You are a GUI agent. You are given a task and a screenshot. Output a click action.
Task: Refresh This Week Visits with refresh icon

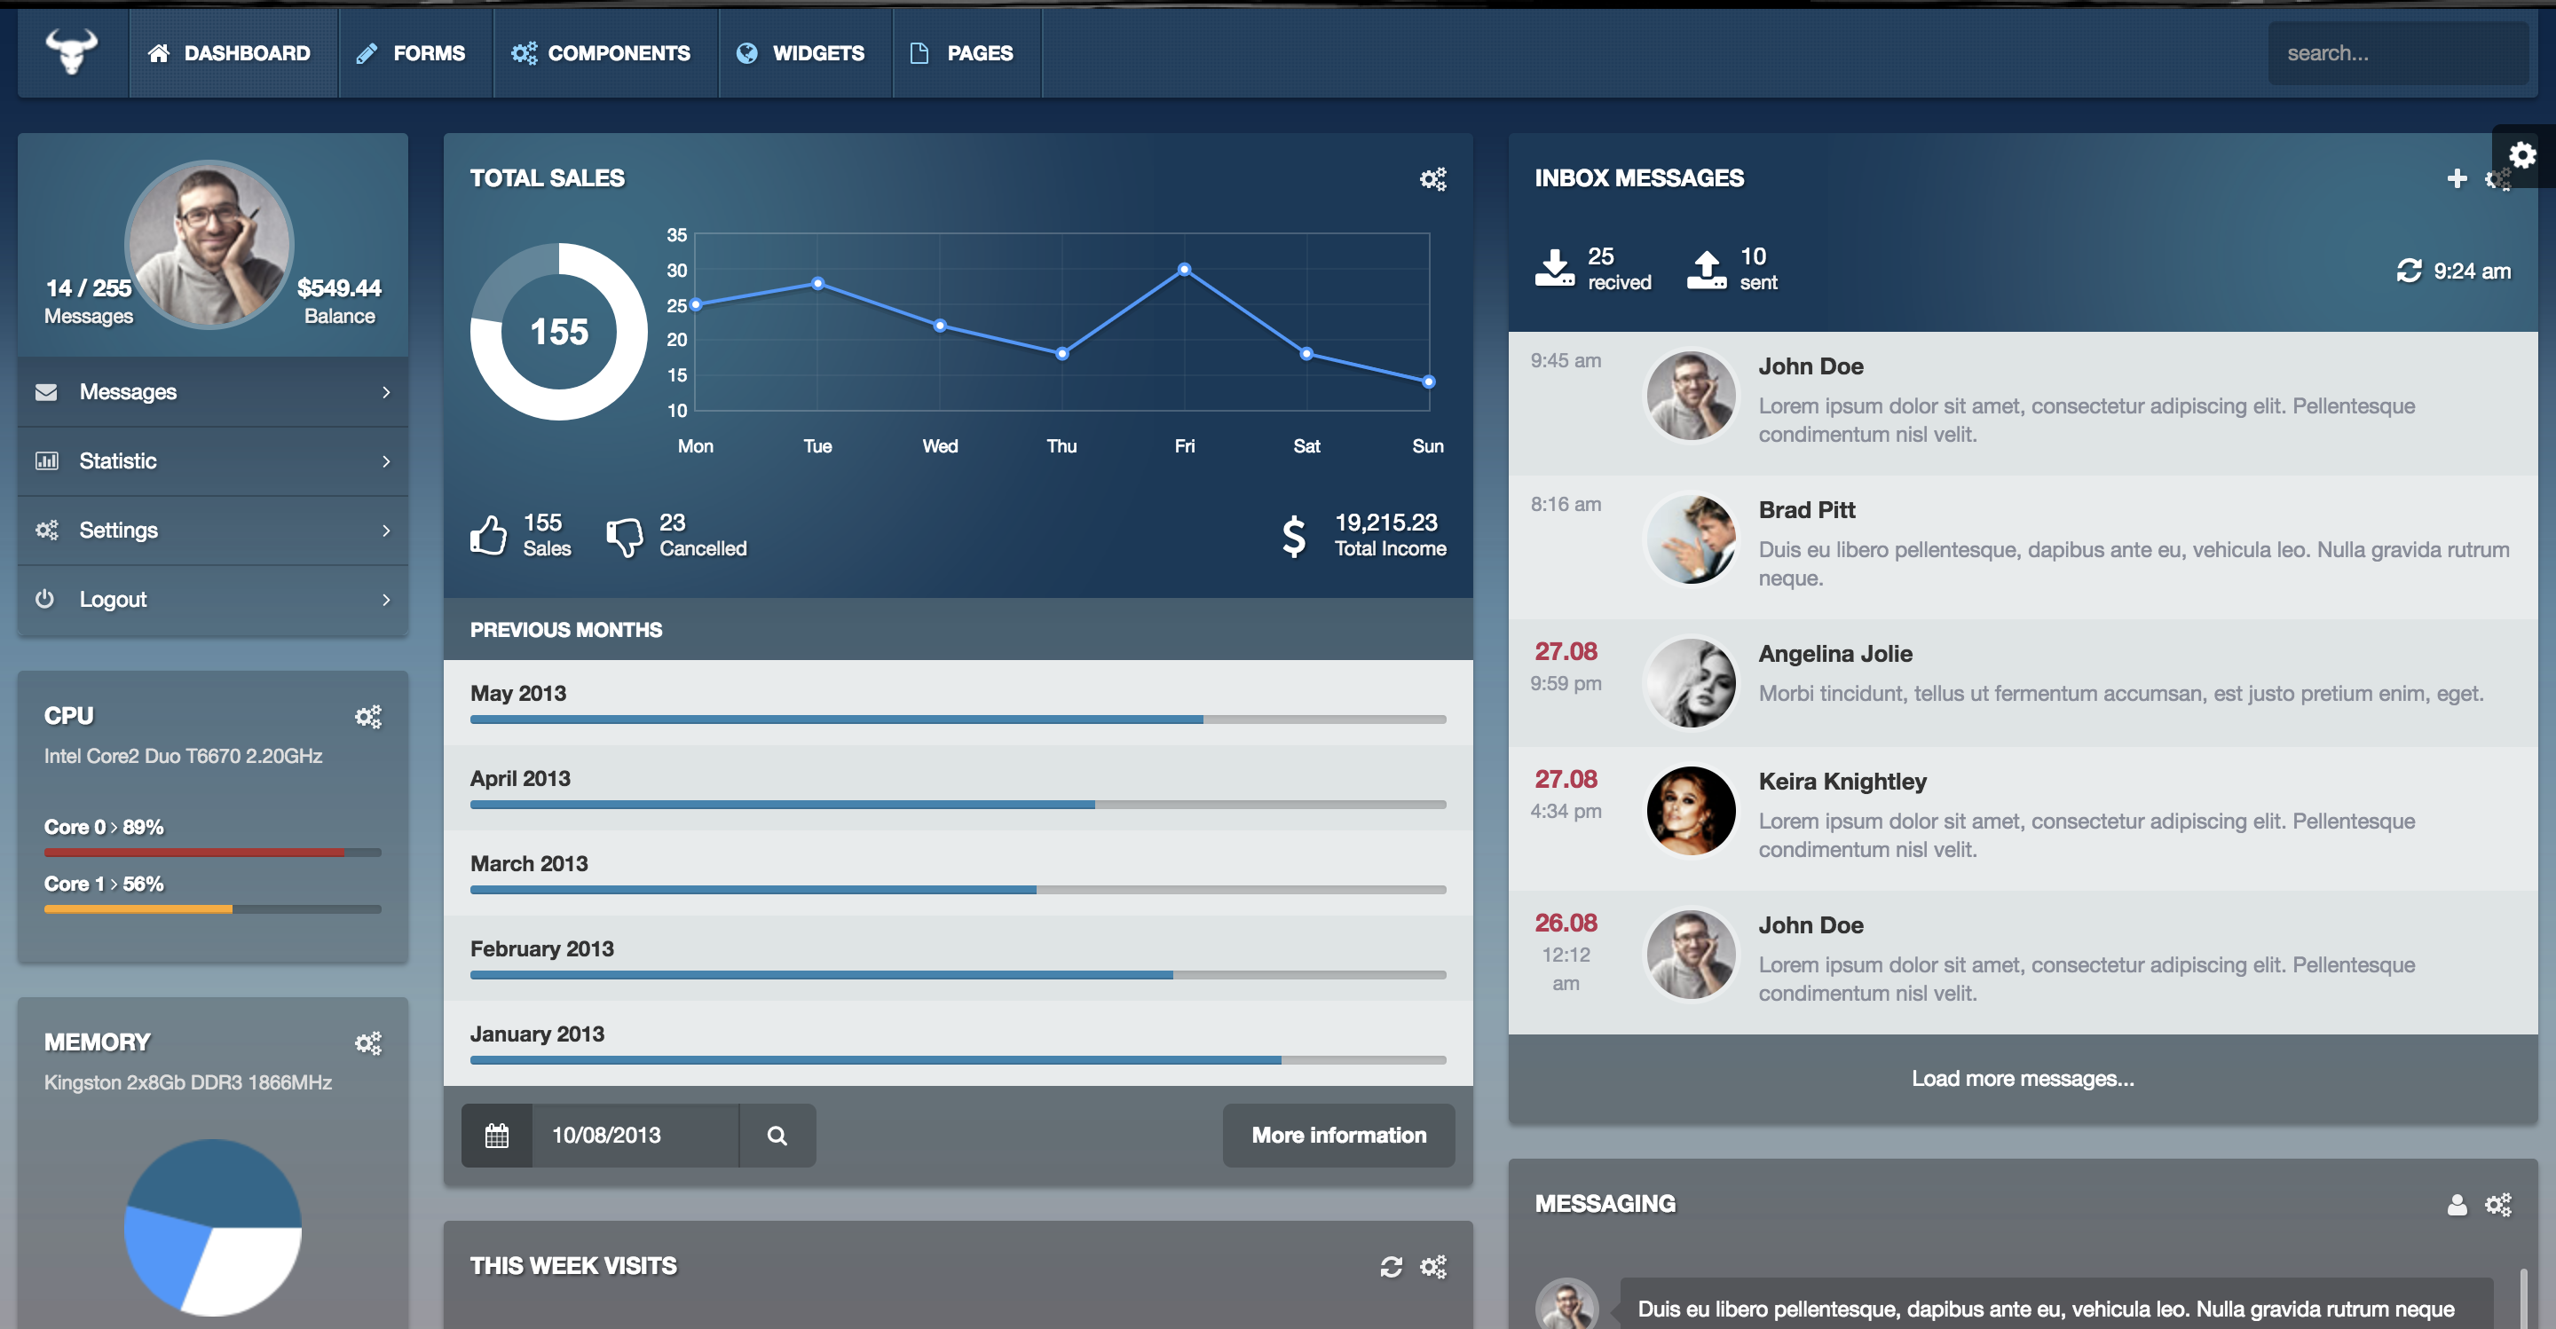[1391, 1267]
